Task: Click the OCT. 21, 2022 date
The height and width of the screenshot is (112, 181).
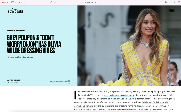Action: 12,83
